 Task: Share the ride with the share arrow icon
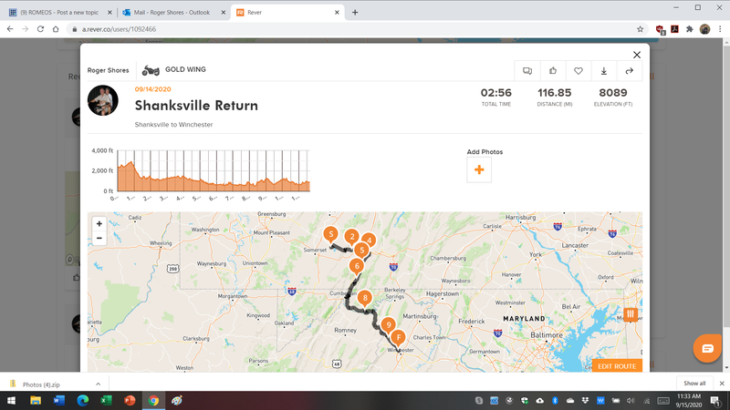[630, 71]
